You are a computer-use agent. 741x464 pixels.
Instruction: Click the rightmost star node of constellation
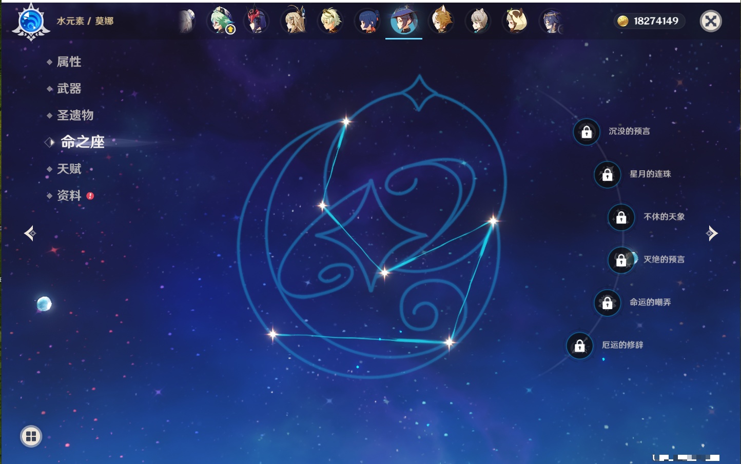pyautogui.click(x=493, y=221)
